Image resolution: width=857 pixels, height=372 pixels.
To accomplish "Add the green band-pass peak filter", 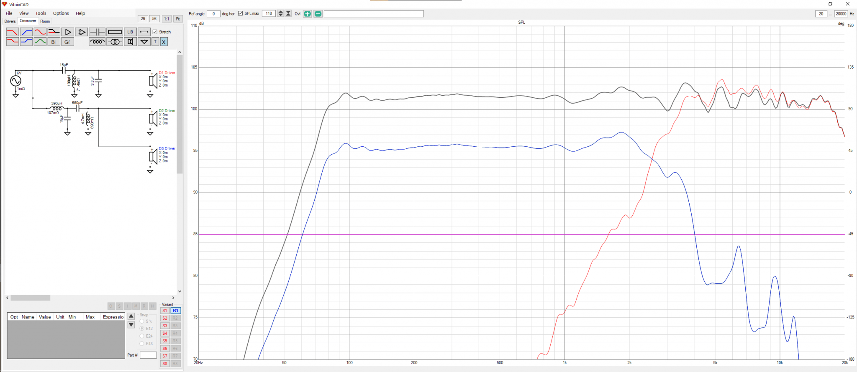I will coord(40,41).
